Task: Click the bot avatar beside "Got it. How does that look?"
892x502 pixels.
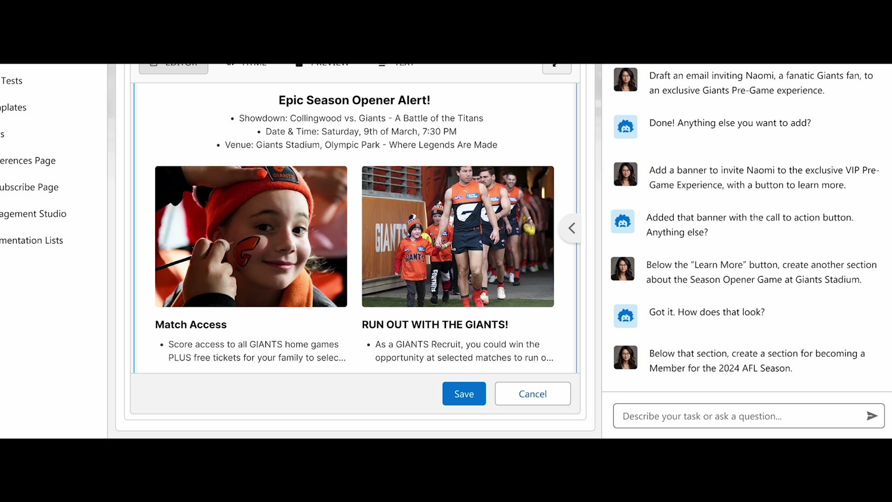Action: 626,316
